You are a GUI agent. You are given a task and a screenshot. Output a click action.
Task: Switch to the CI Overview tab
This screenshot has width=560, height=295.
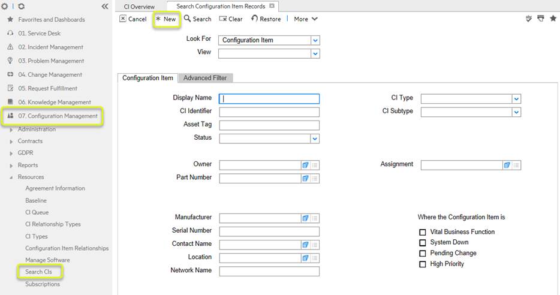[139, 7]
